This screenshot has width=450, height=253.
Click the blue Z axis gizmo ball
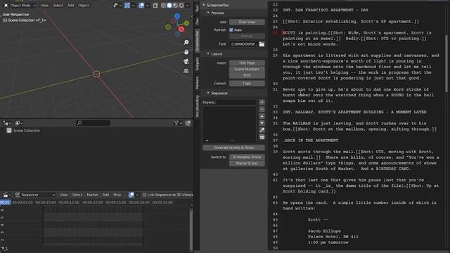point(177,16)
